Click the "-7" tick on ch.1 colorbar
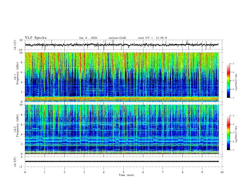Screen dimensions: 250x193 click(x=233, y=98)
